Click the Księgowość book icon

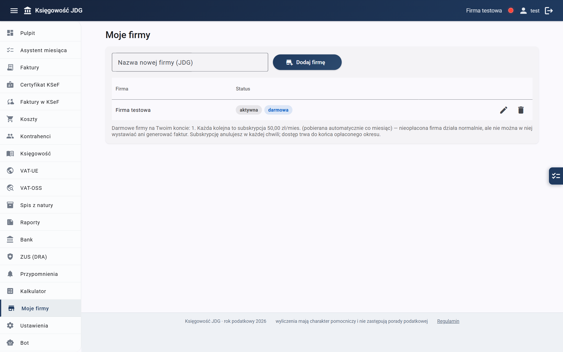(10, 153)
